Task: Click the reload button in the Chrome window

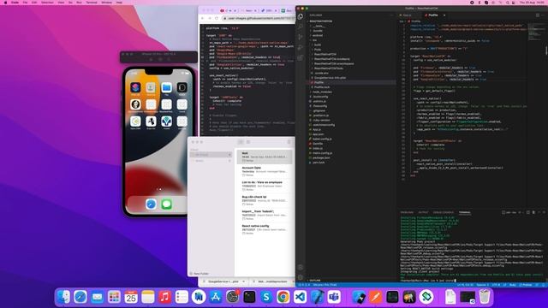Action: (x=217, y=18)
